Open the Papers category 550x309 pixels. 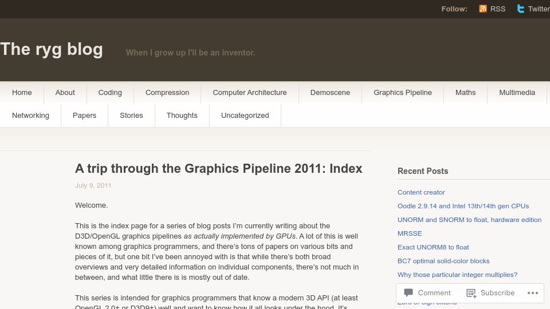tap(85, 115)
